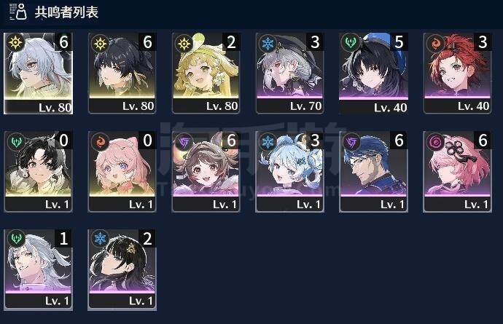Open the blonde Lv. 80 character with hat
Image resolution: width=503 pixels, height=324 pixels.
click(x=206, y=74)
